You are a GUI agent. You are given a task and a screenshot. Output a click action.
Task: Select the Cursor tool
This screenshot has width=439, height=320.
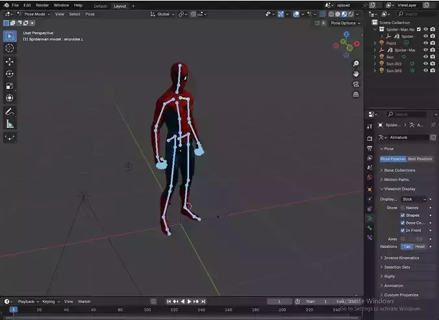10,49
